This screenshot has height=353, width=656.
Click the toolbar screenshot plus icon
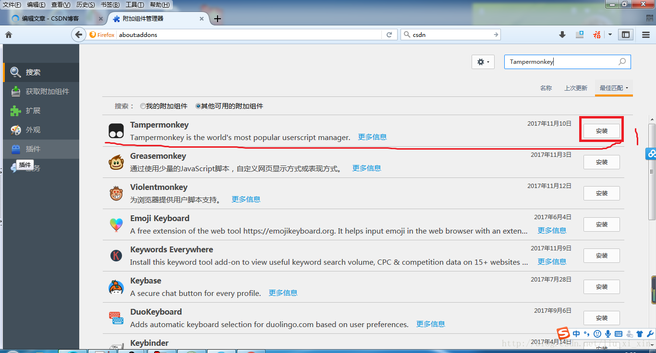tap(580, 35)
